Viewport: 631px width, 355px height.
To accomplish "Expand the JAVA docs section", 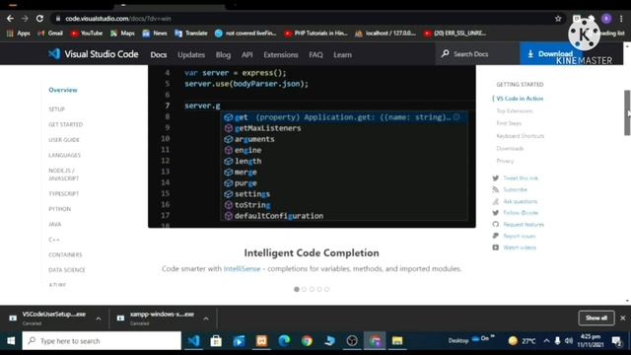I will [55, 224].
